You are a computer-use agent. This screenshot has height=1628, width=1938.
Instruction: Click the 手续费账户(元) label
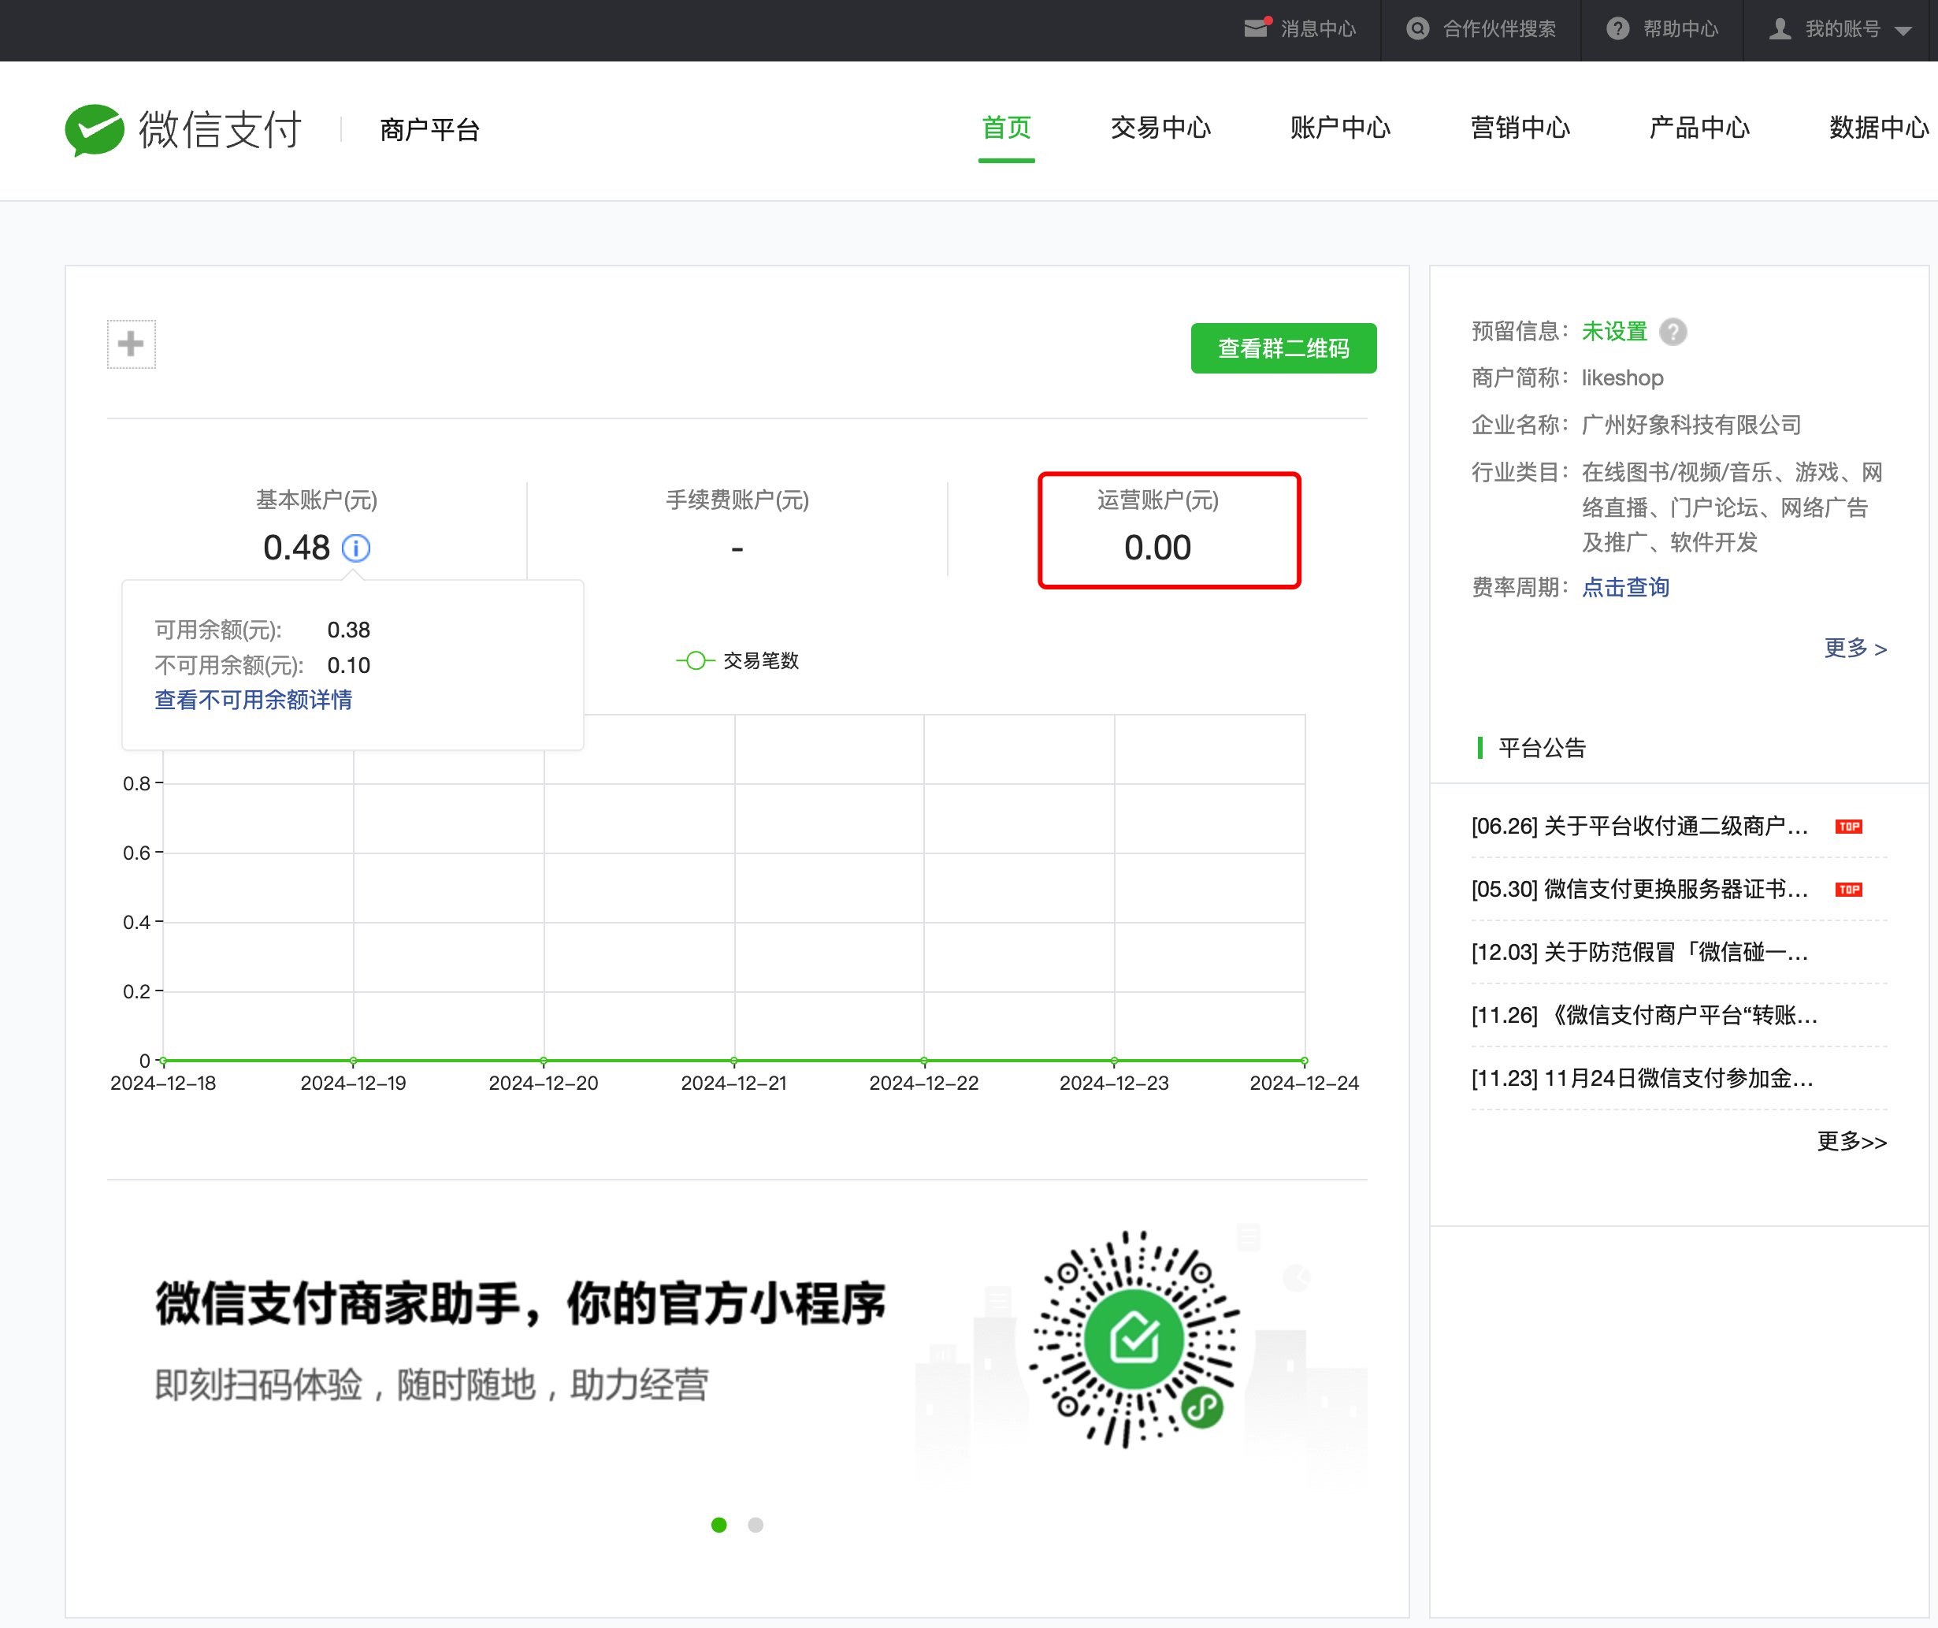(x=737, y=500)
